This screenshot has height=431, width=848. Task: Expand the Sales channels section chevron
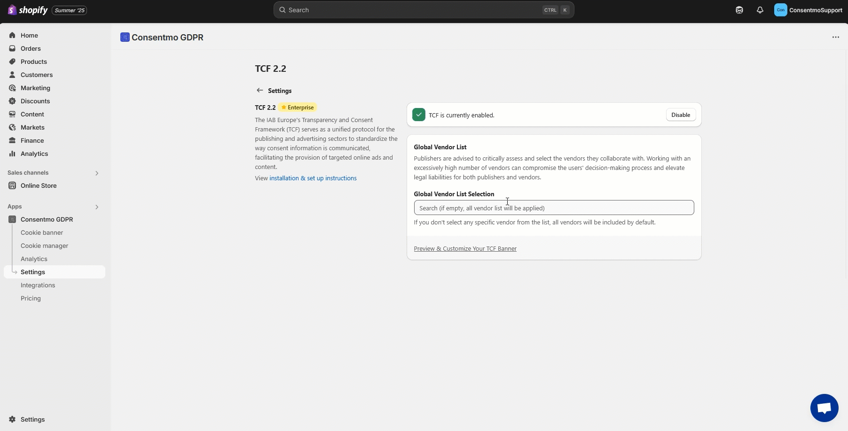pyautogui.click(x=97, y=173)
